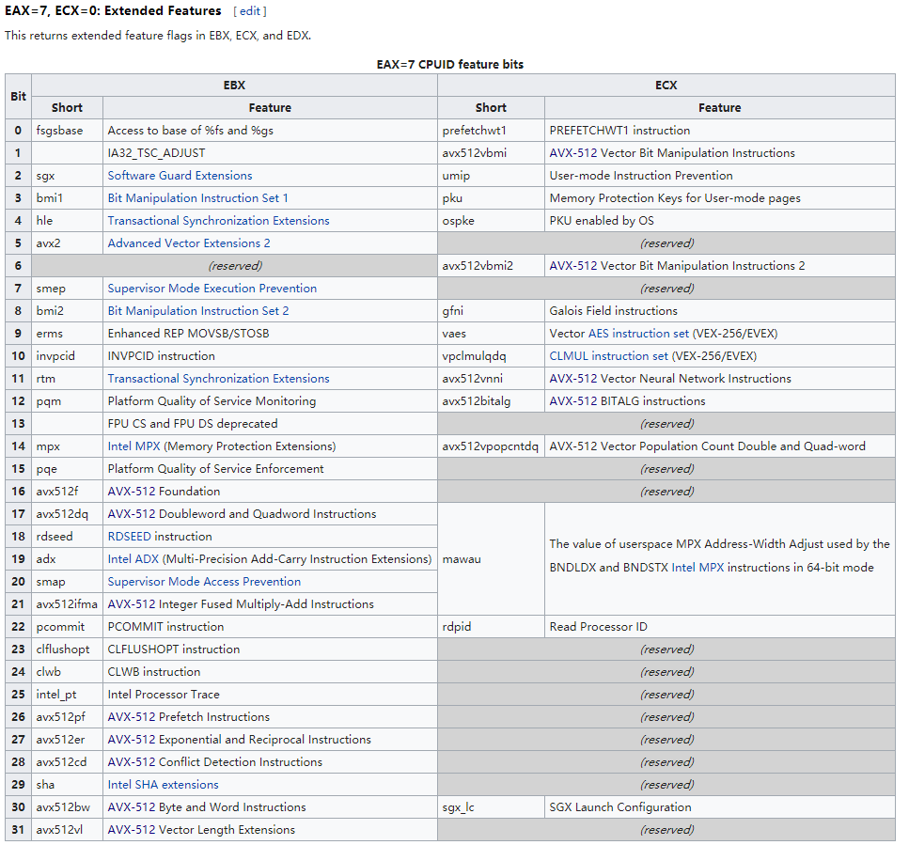Select 'FPU CS and FPU DS deprecated' text
909x845 pixels.
tap(193, 424)
